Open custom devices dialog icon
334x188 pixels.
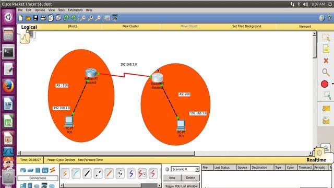114,18
